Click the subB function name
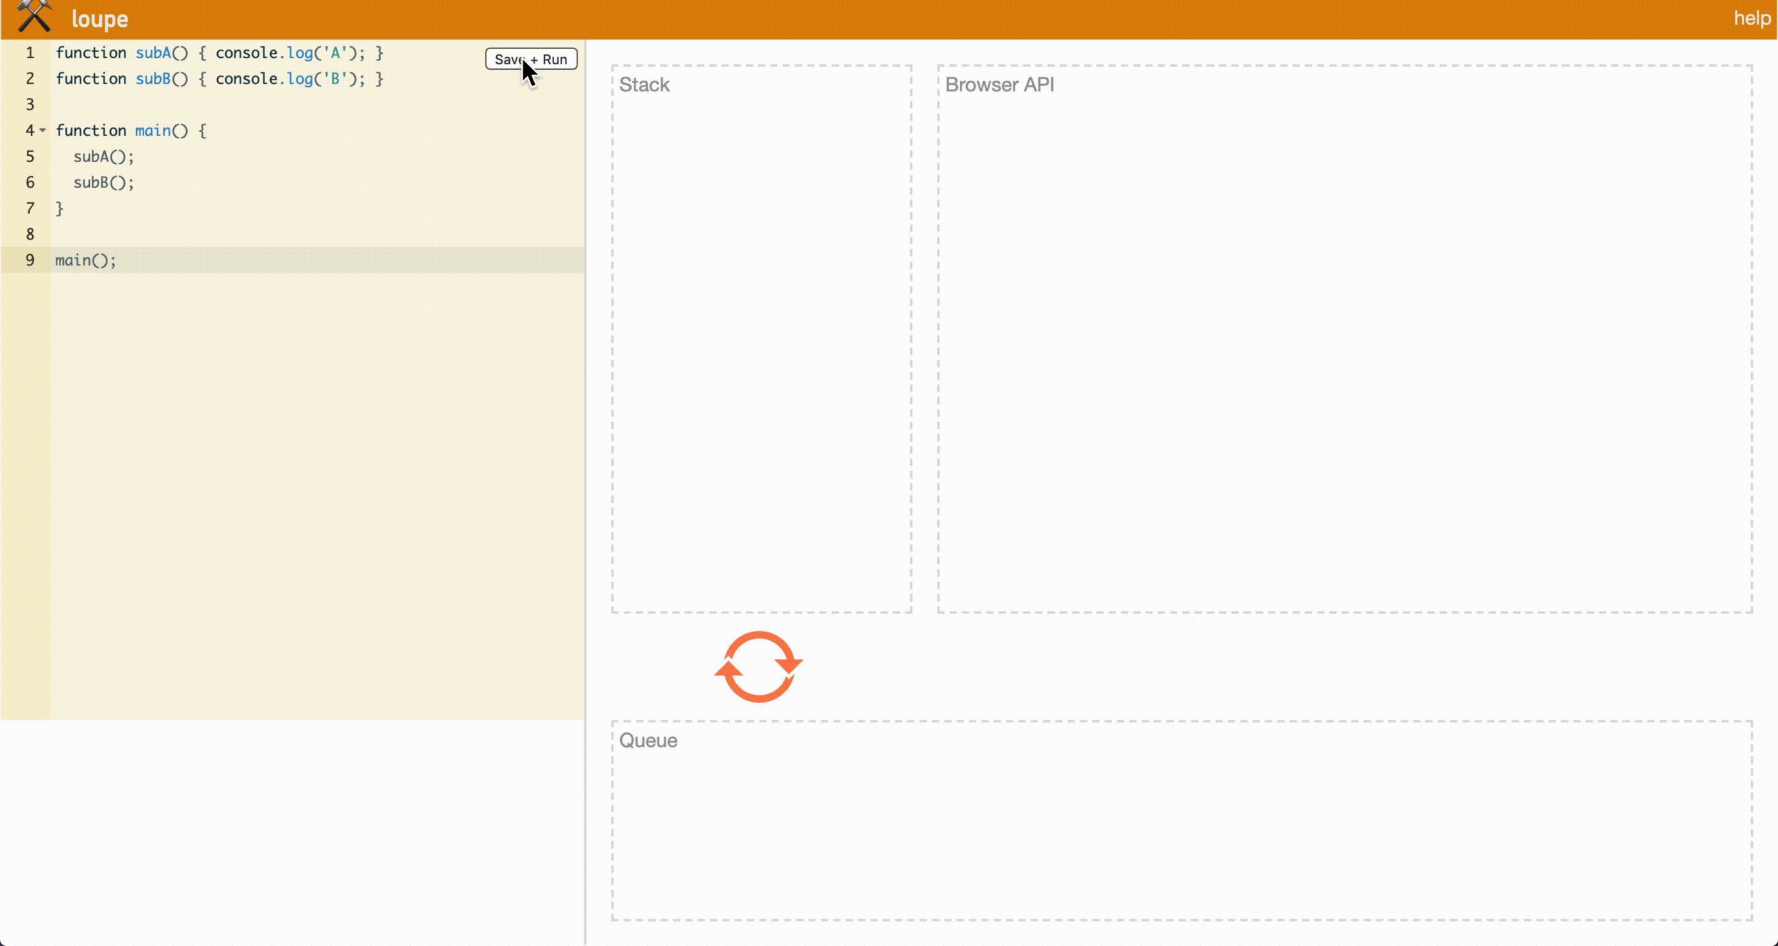 click(x=152, y=78)
